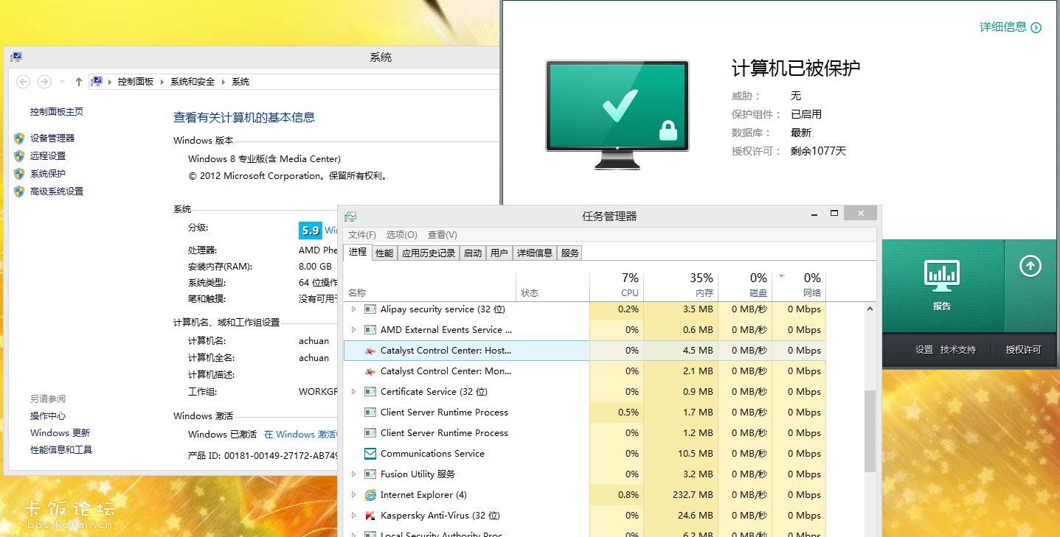Open Windows Update link in System window
Image resolution: width=1060 pixels, height=537 pixels.
(x=60, y=433)
